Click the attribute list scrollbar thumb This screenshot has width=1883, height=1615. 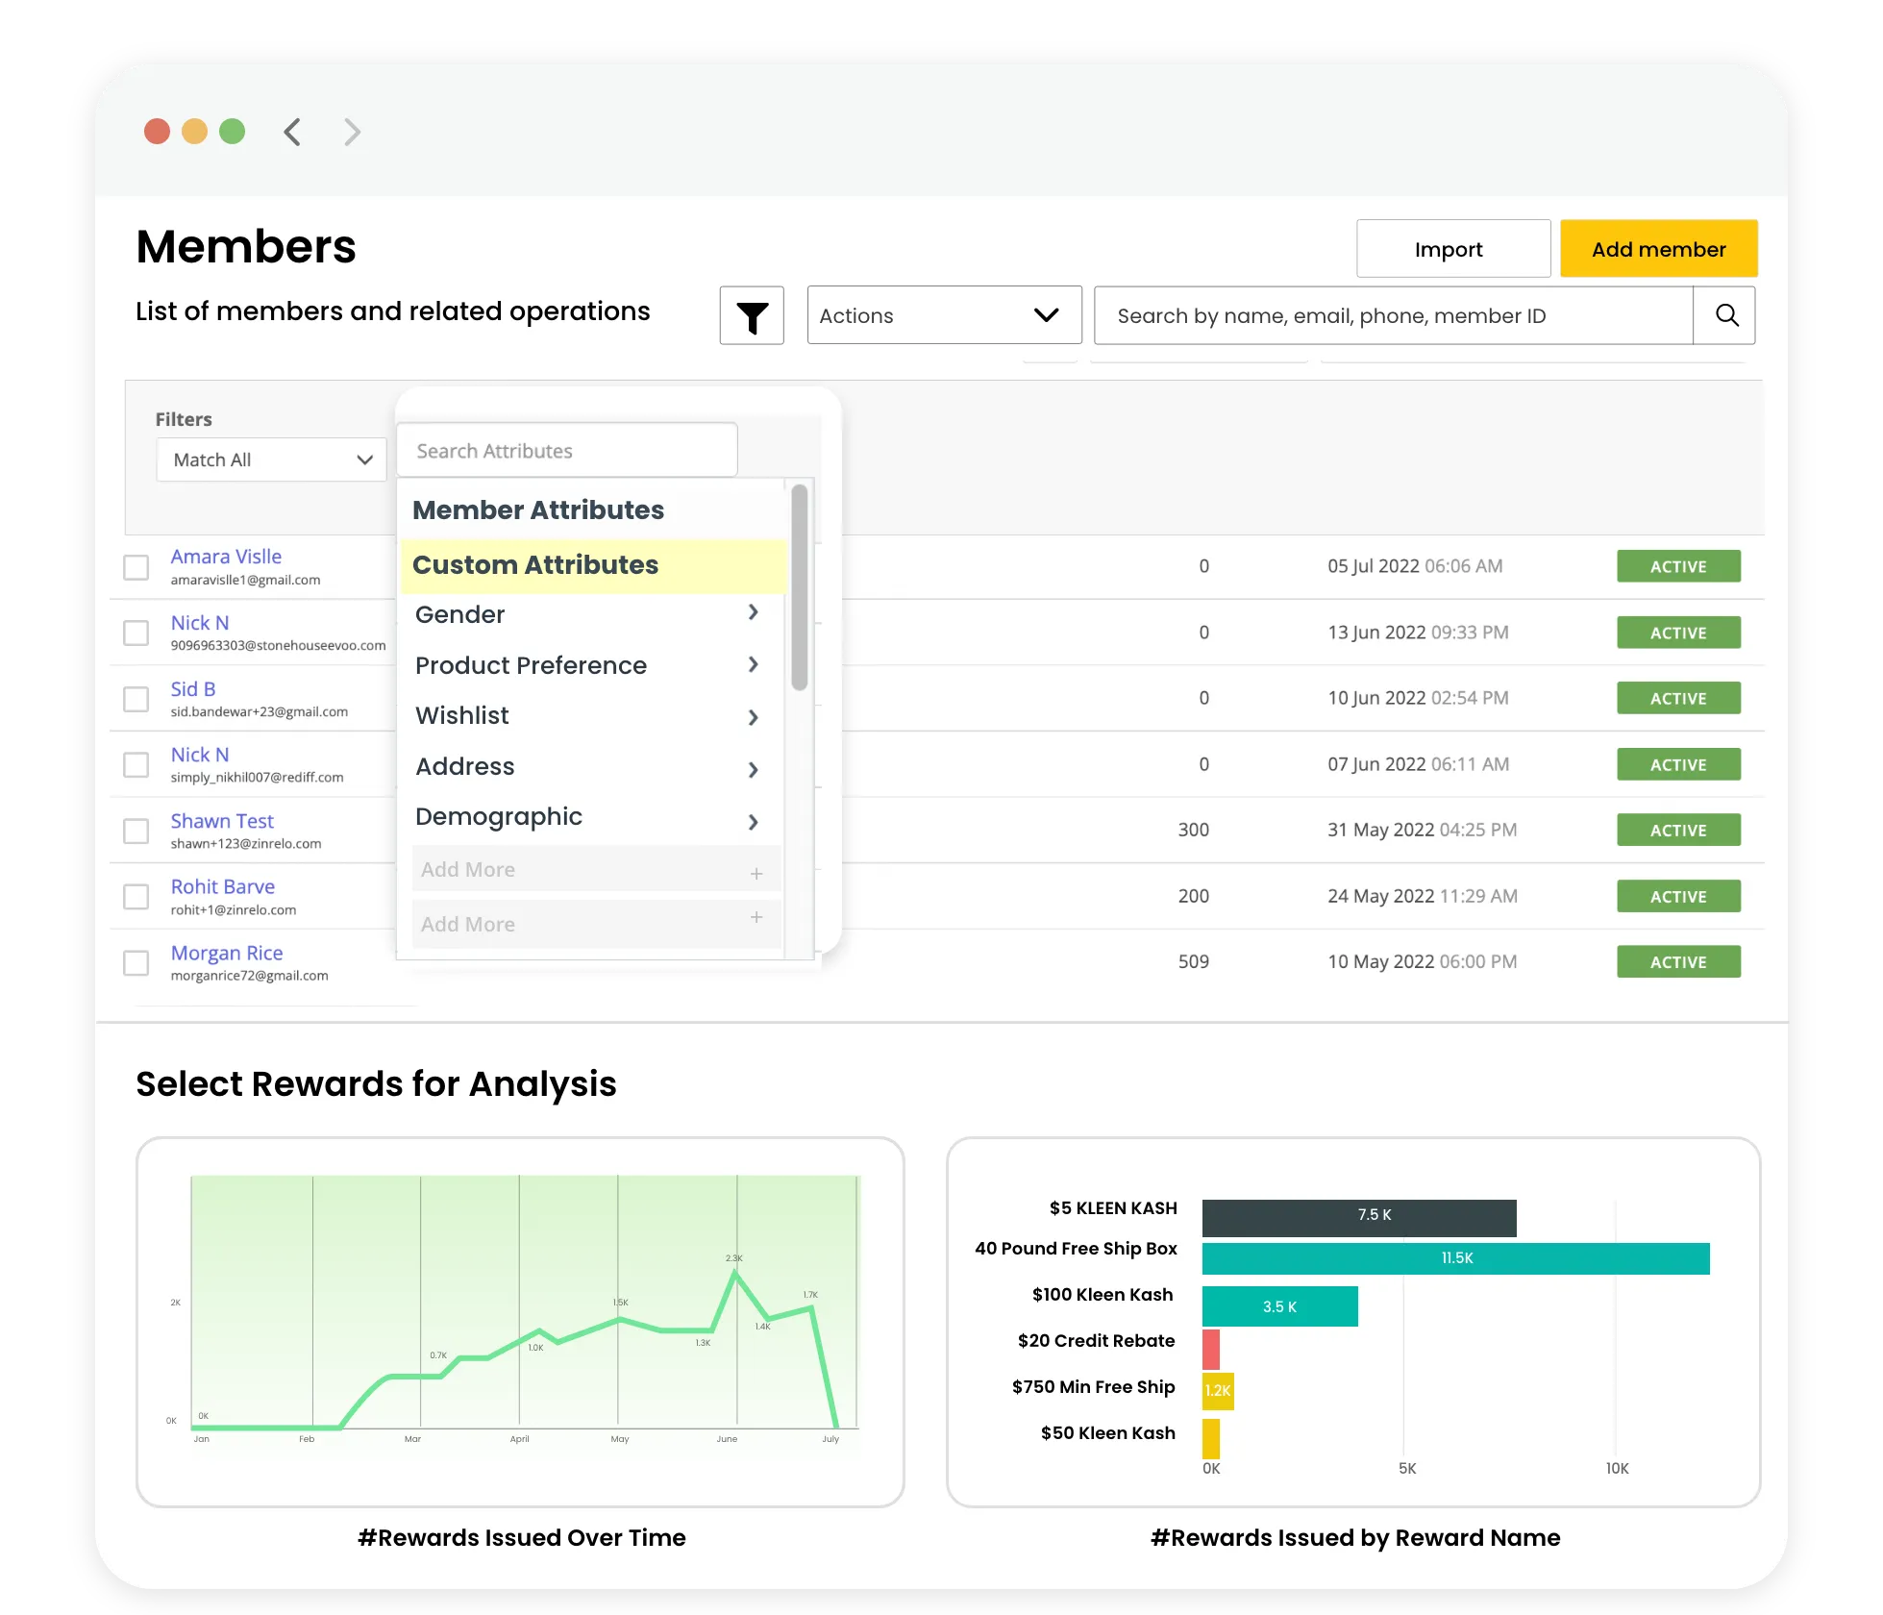coord(799,587)
